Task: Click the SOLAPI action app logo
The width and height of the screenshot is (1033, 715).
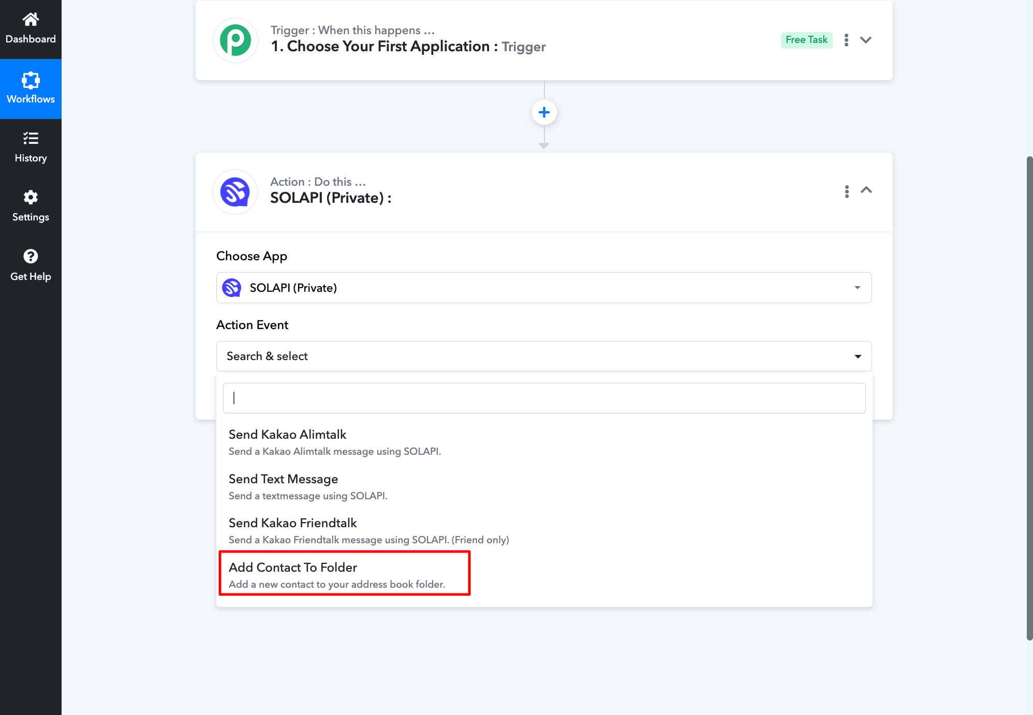Action: (235, 192)
